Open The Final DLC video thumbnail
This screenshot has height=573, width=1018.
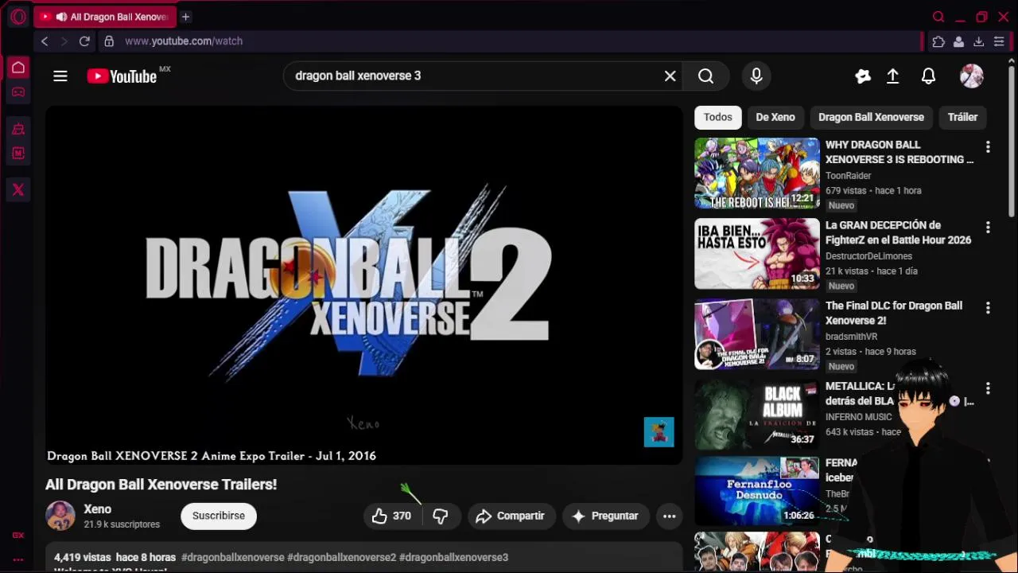[757, 334]
